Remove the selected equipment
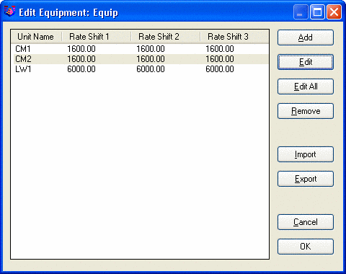346x274 pixels. coord(306,111)
